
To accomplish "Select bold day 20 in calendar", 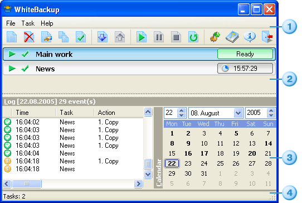I will [252, 153].
